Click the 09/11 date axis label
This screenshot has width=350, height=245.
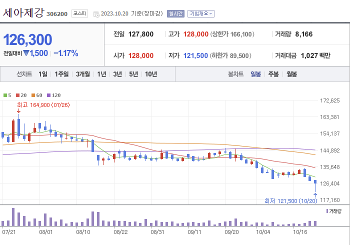(x=194, y=232)
